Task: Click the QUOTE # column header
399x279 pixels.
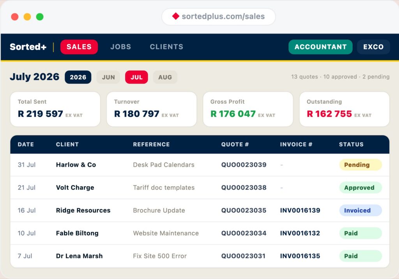Action: pyautogui.click(x=235, y=144)
